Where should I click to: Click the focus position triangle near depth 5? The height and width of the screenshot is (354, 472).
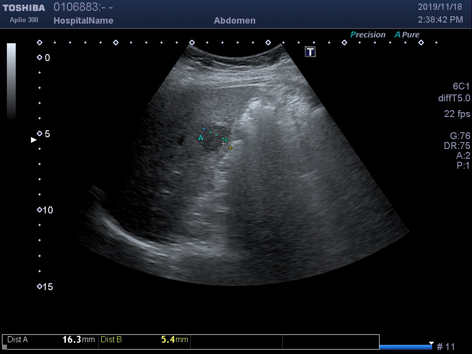(34, 140)
